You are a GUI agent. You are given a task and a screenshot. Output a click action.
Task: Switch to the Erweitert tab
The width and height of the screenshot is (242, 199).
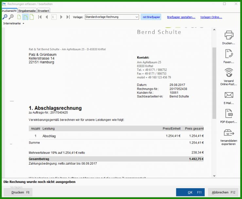[x=43, y=11]
